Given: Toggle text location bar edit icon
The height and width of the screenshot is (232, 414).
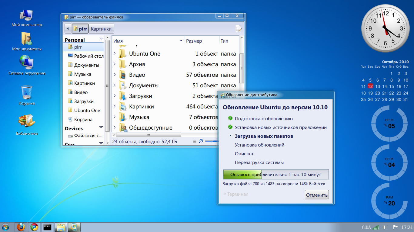Looking at the screenshot, I should click(x=239, y=29).
